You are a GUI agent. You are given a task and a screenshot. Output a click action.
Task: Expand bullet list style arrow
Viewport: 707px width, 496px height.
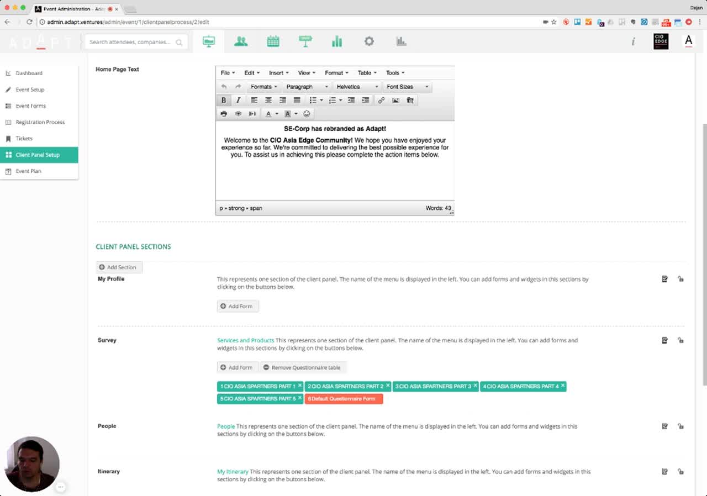coord(321,100)
